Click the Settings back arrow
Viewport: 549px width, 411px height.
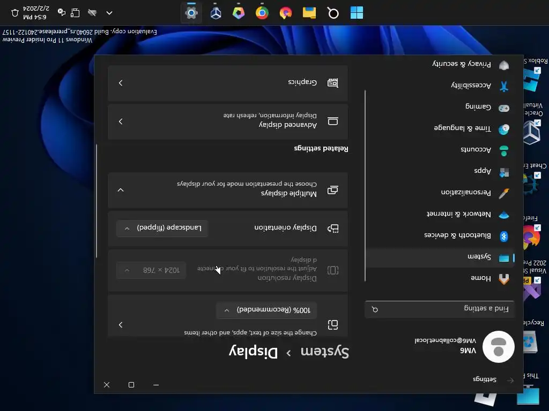pos(510,380)
